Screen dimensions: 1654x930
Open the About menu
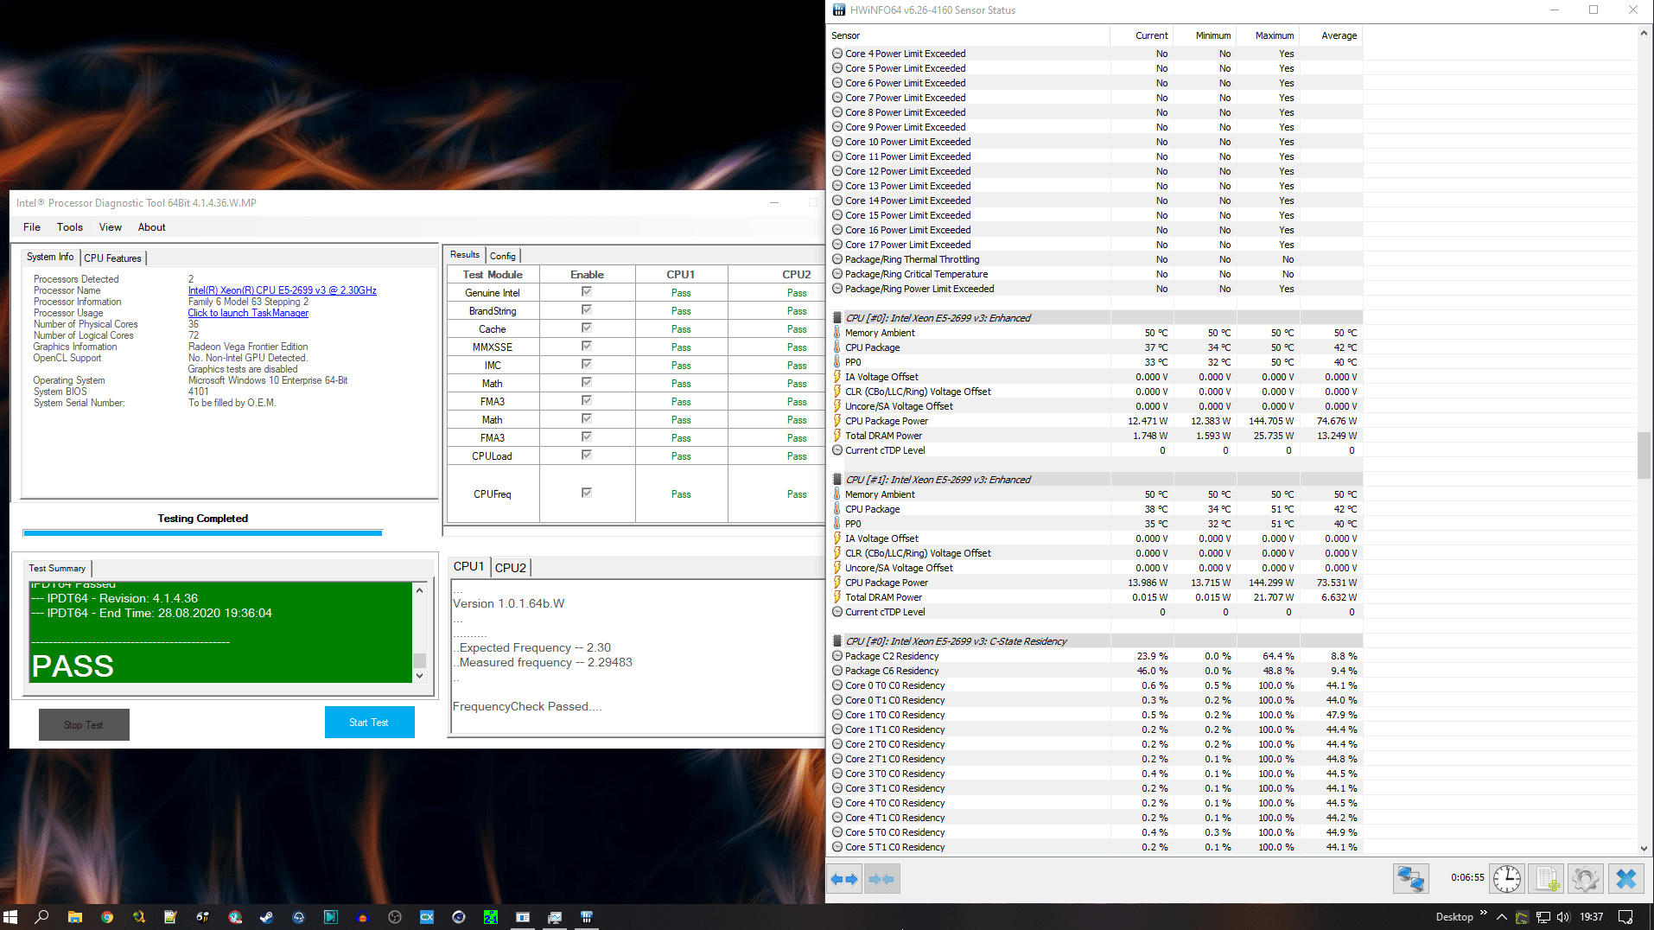[152, 227]
